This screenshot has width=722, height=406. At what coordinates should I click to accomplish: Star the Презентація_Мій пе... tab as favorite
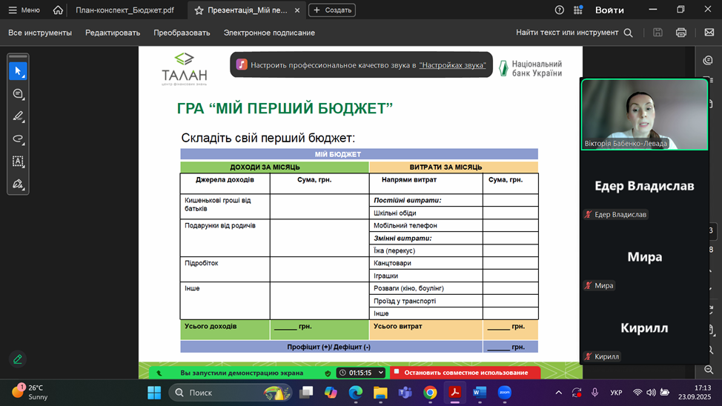point(198,10)
